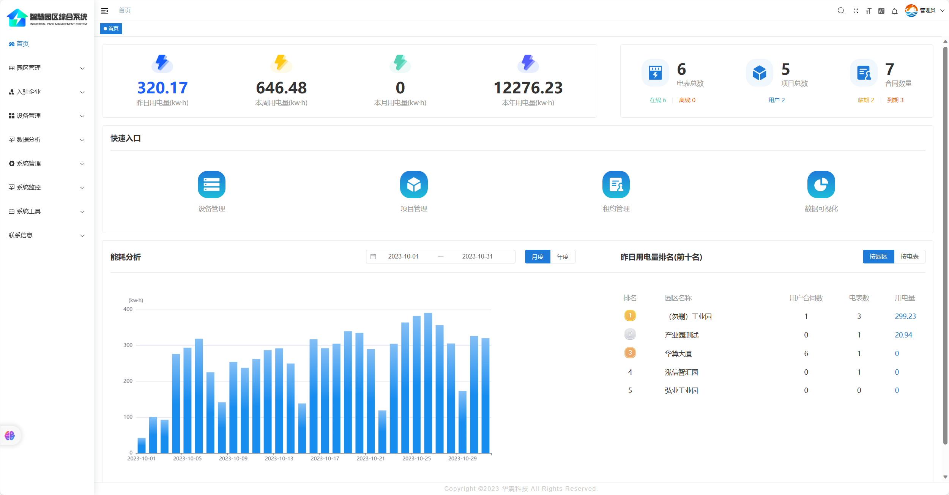Click the purple lightning icon above 本年用电量
The height and width of the screenshot is (495, 949).
click(528, 63)
